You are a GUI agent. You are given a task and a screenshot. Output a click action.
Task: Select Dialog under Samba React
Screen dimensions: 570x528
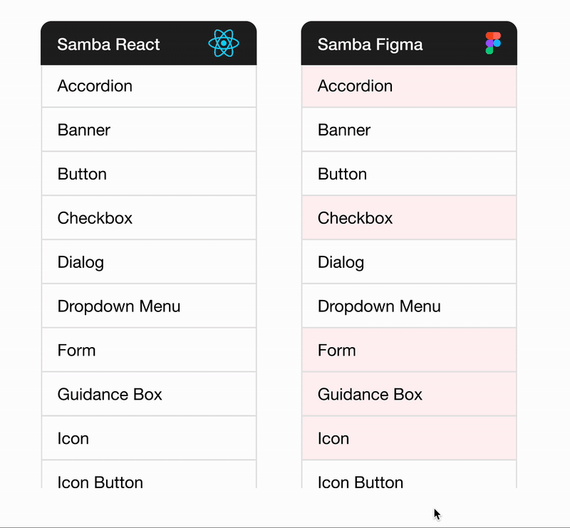tap(149, 262)
